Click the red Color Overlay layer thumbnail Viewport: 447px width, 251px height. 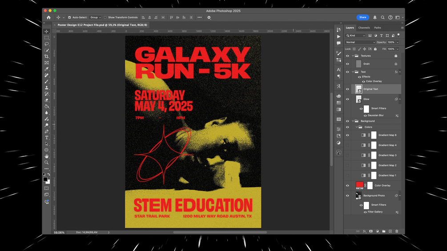click(359, 186)
